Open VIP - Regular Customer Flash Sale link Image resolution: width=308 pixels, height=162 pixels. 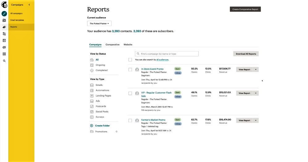click(x=156, y=94)
